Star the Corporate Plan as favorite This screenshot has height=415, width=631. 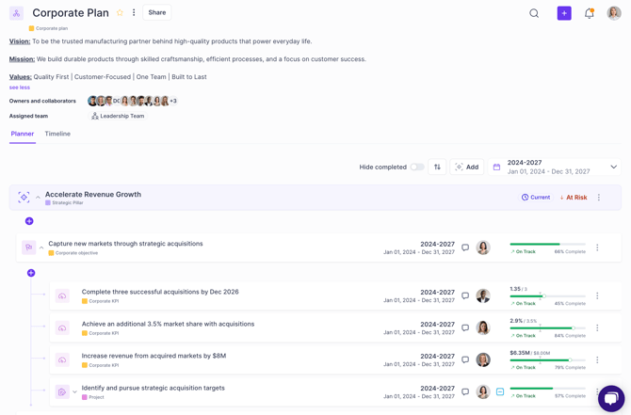[x=120, y=12]
